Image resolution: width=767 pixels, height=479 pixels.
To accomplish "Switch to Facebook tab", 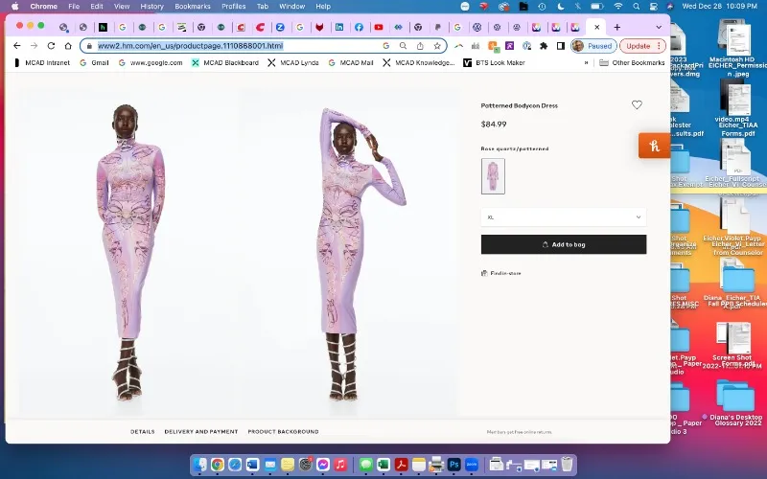I will (359, 28).
